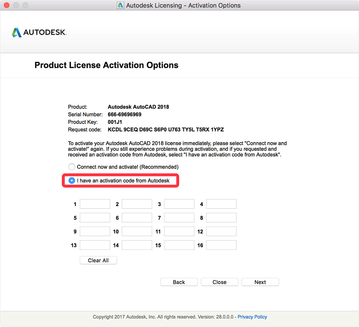Click serial number "666-69696969"
The width and height of the screenshot is (359, 327).
click(125, 115)
